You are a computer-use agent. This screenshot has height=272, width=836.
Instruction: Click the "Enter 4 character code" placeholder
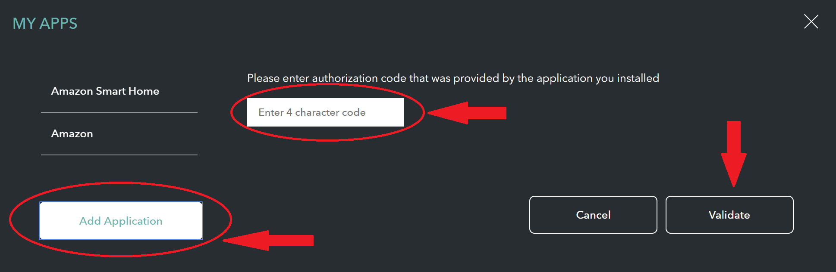tap(312, 112)
